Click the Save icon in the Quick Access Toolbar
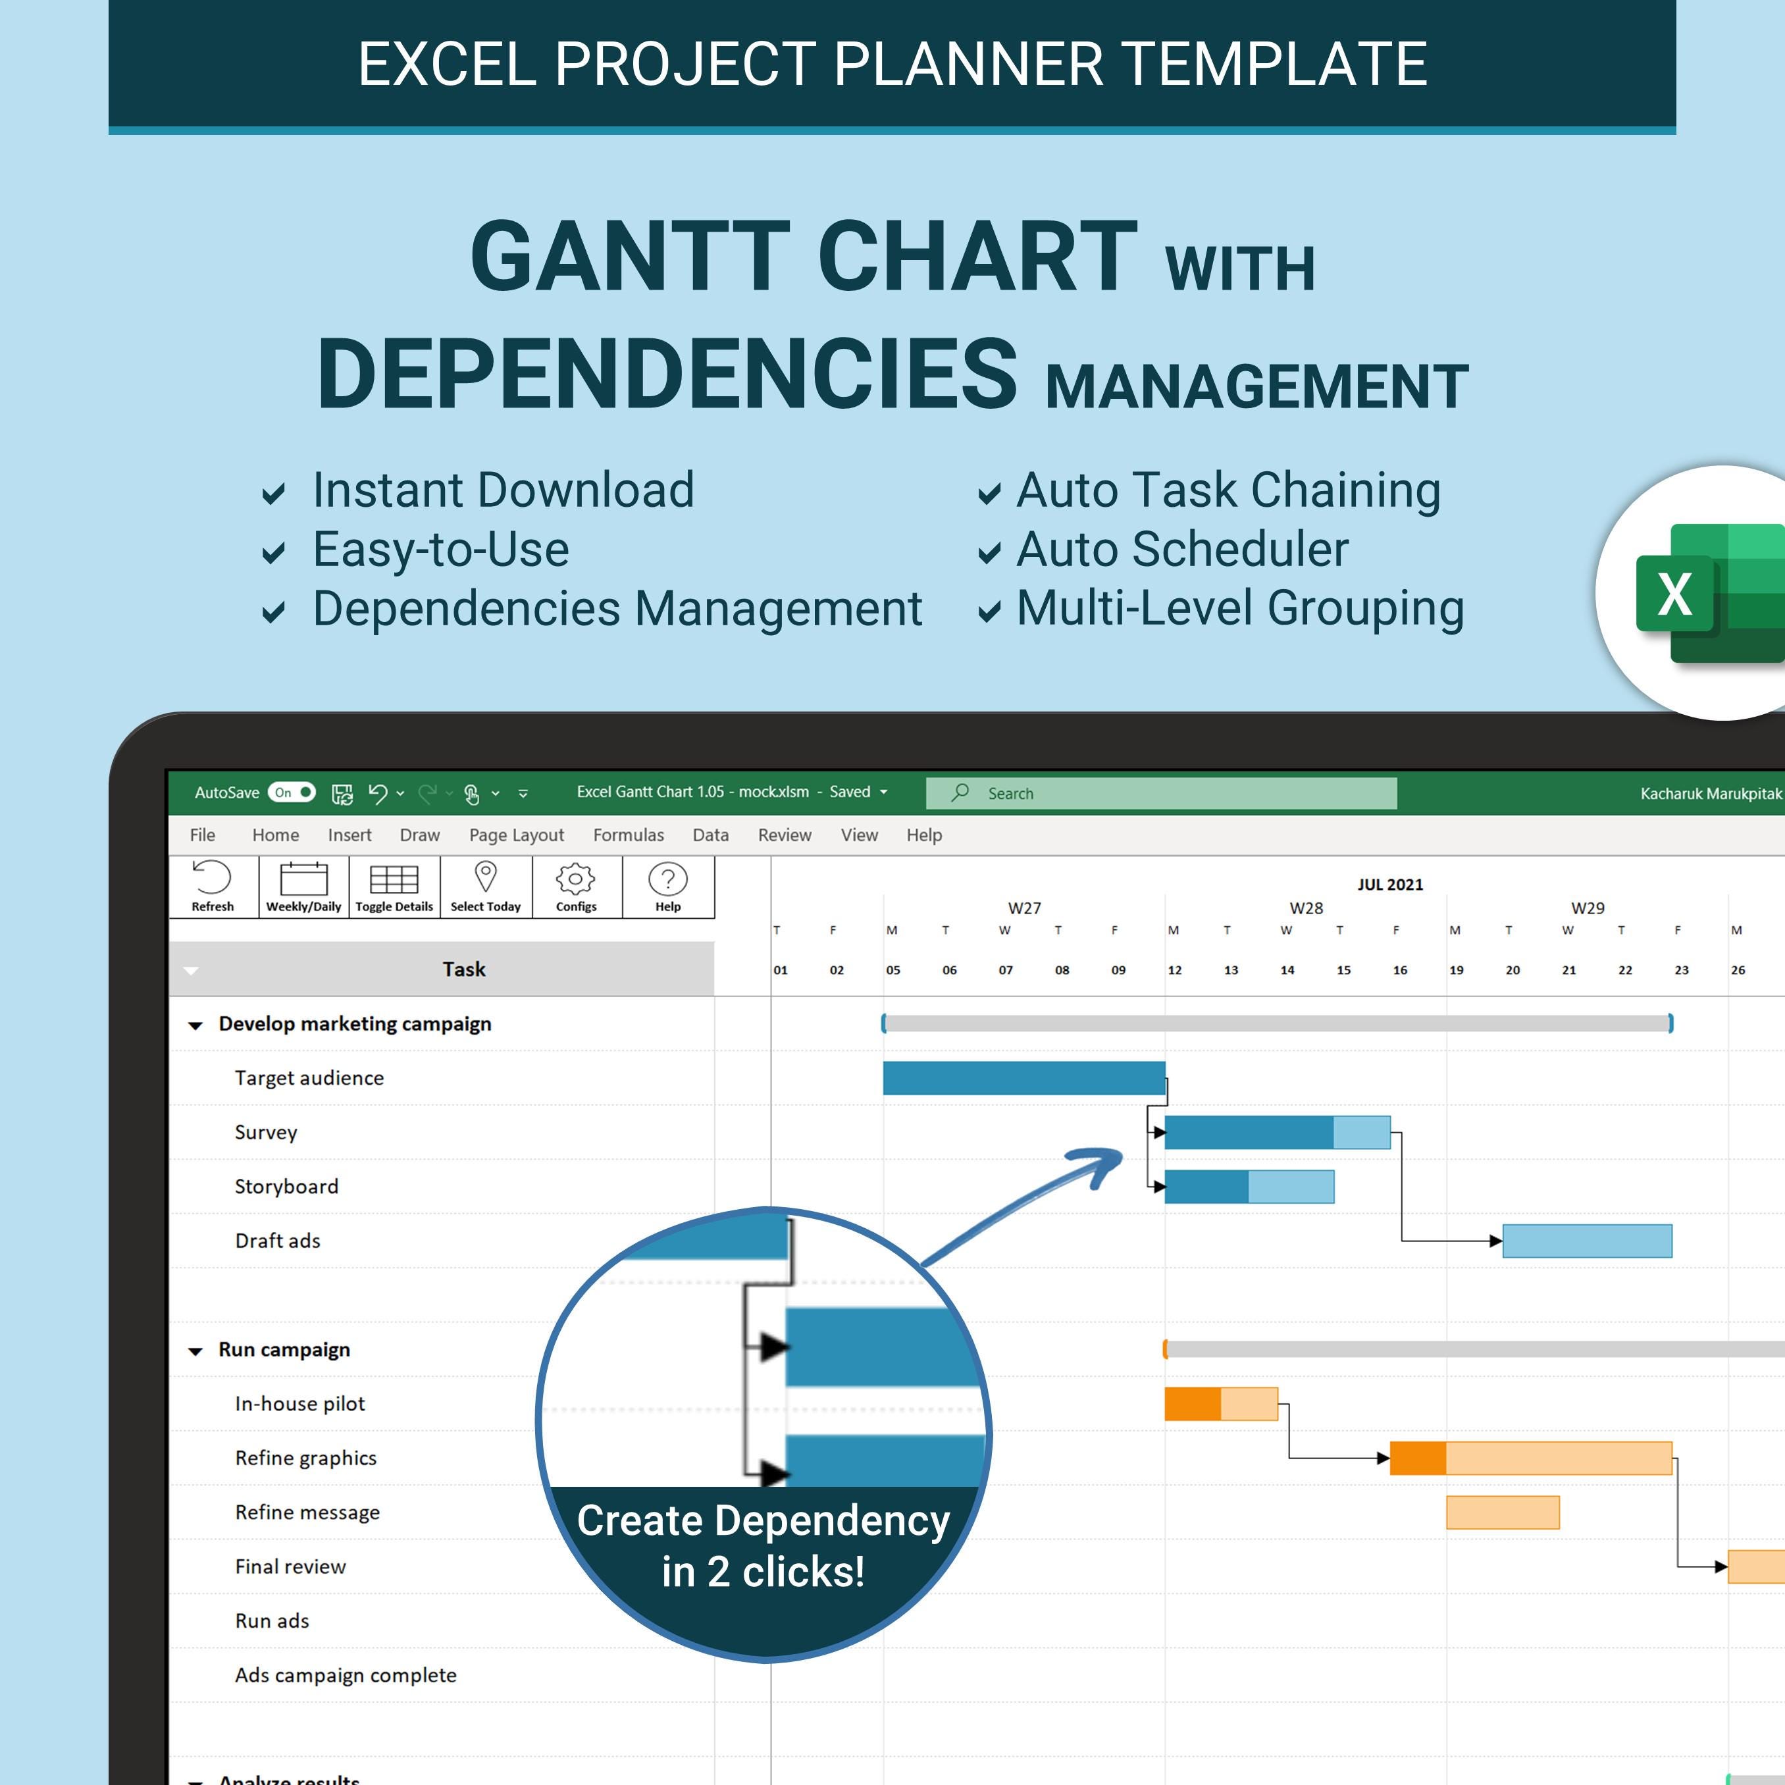Viewport: 1785px width, 1785px height. pyautogui.click(x=343, y=792)
